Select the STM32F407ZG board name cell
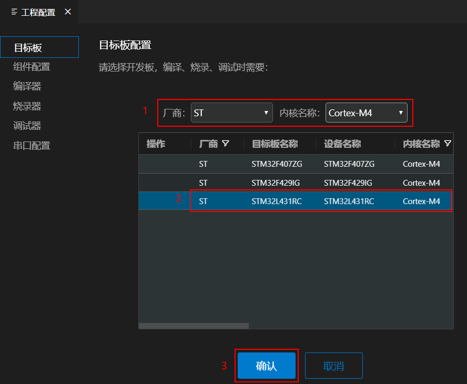Viewport: 467px width, 384px height. [277, 164]
